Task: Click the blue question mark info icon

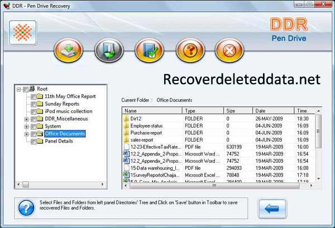Action: pyautogui.click(x=26, y=208)
